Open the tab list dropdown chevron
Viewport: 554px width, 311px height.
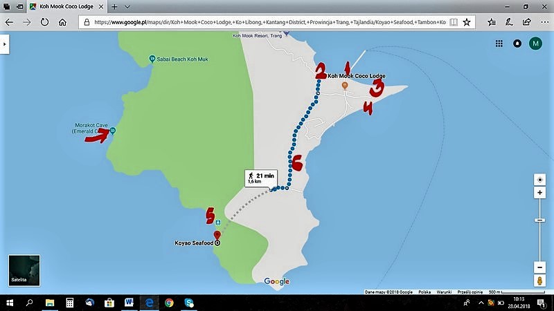pos(127,6)
